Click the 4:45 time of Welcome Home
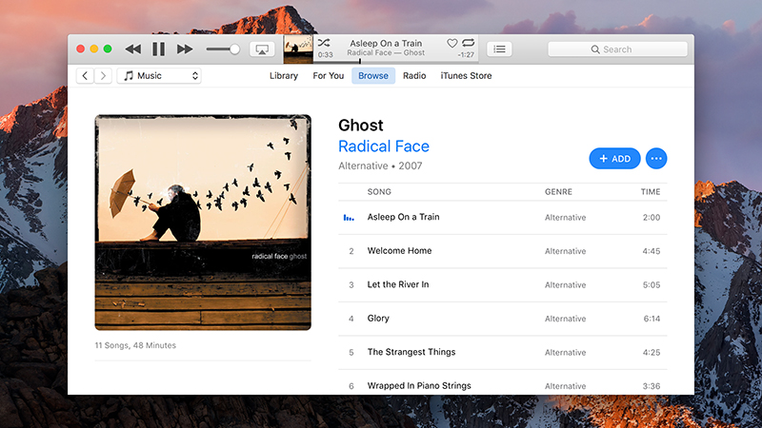The image size is (762, 428). (652, 251)
